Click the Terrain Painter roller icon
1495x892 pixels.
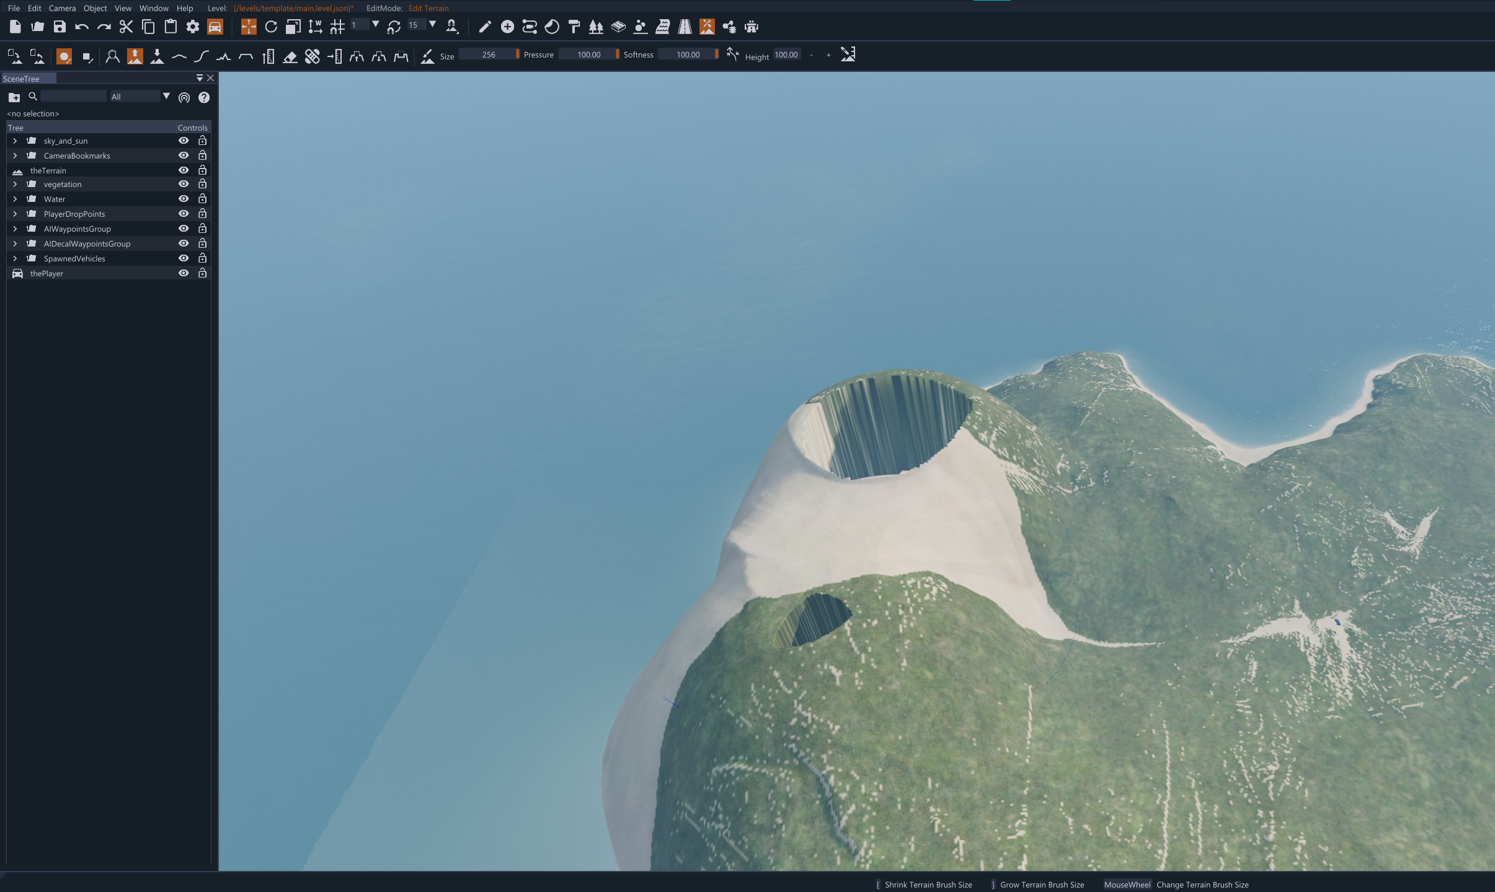(x=574, y=27)
